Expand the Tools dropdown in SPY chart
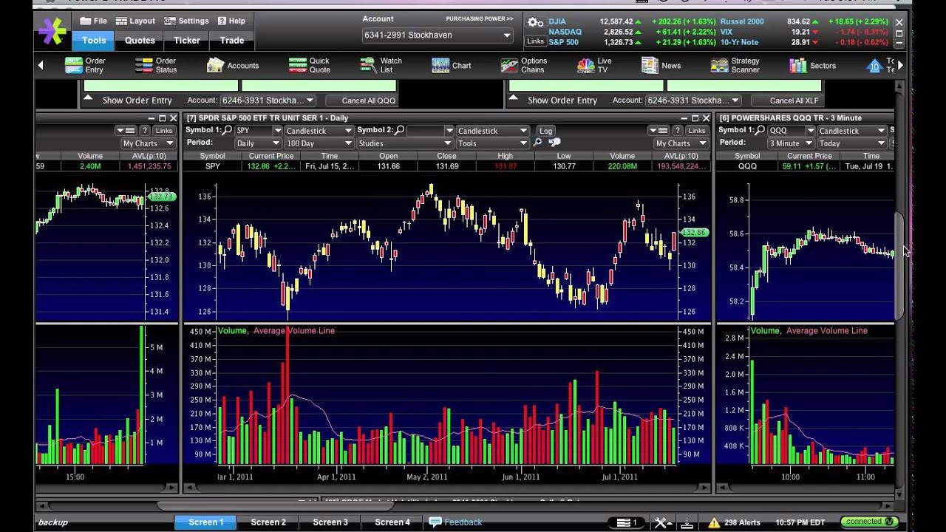 [492, 143]
